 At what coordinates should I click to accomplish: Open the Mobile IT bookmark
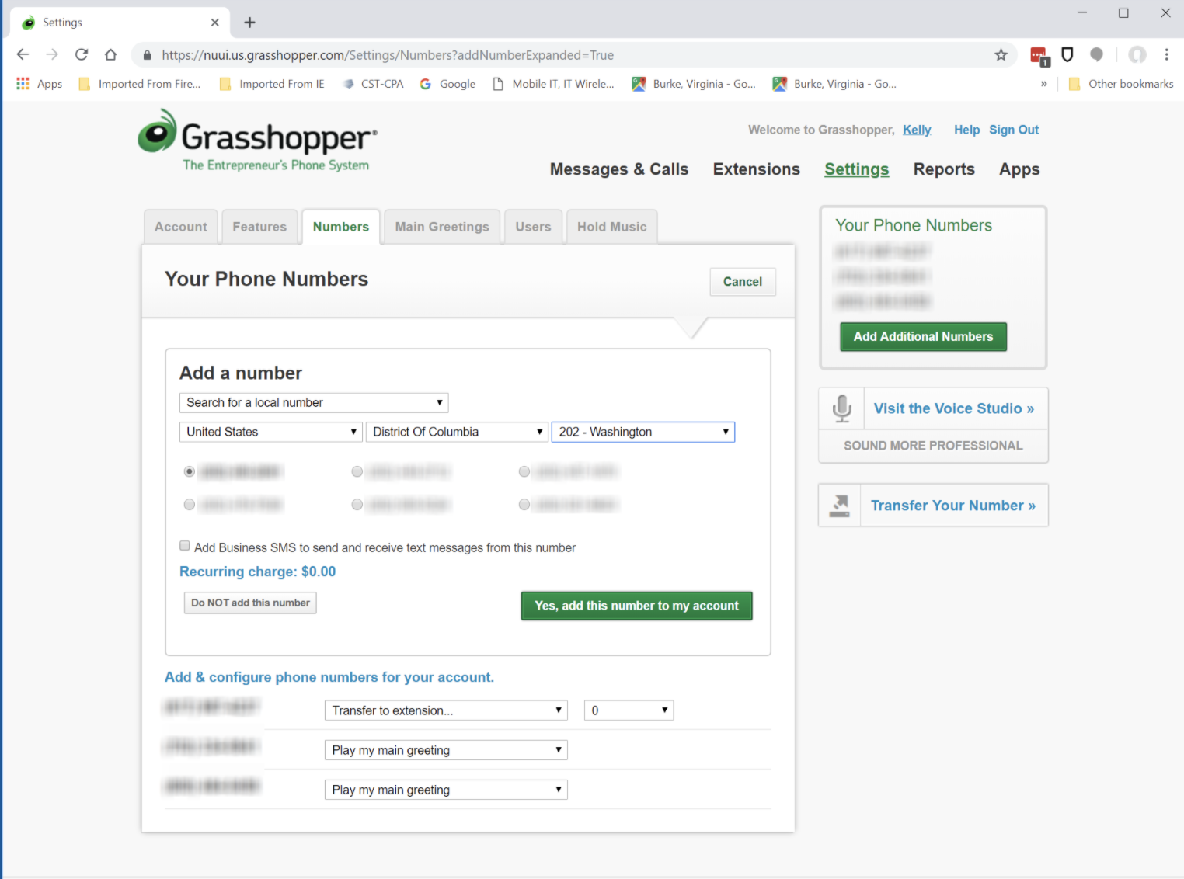coord(553,84)
